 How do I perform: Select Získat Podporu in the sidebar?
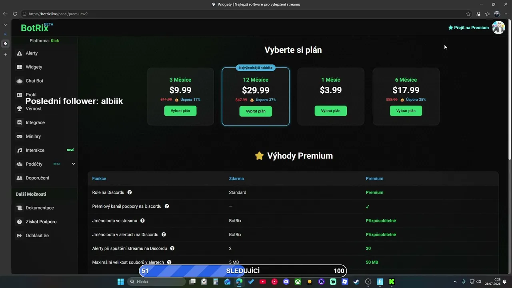click(x=41, y=222)
